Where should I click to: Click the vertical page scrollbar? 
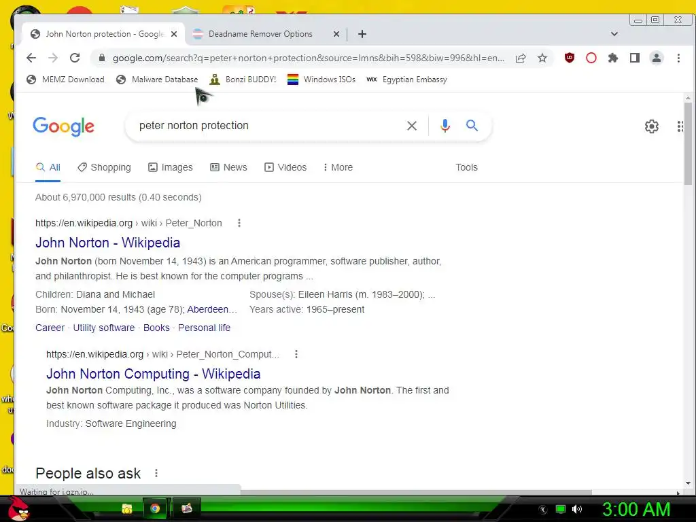click(688, 144)
